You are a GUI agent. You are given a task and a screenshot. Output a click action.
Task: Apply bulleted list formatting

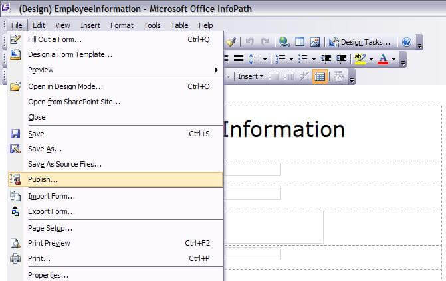[x=303, y=59]
